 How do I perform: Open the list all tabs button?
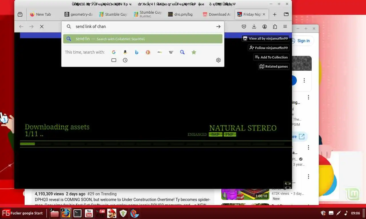(286, 14)
